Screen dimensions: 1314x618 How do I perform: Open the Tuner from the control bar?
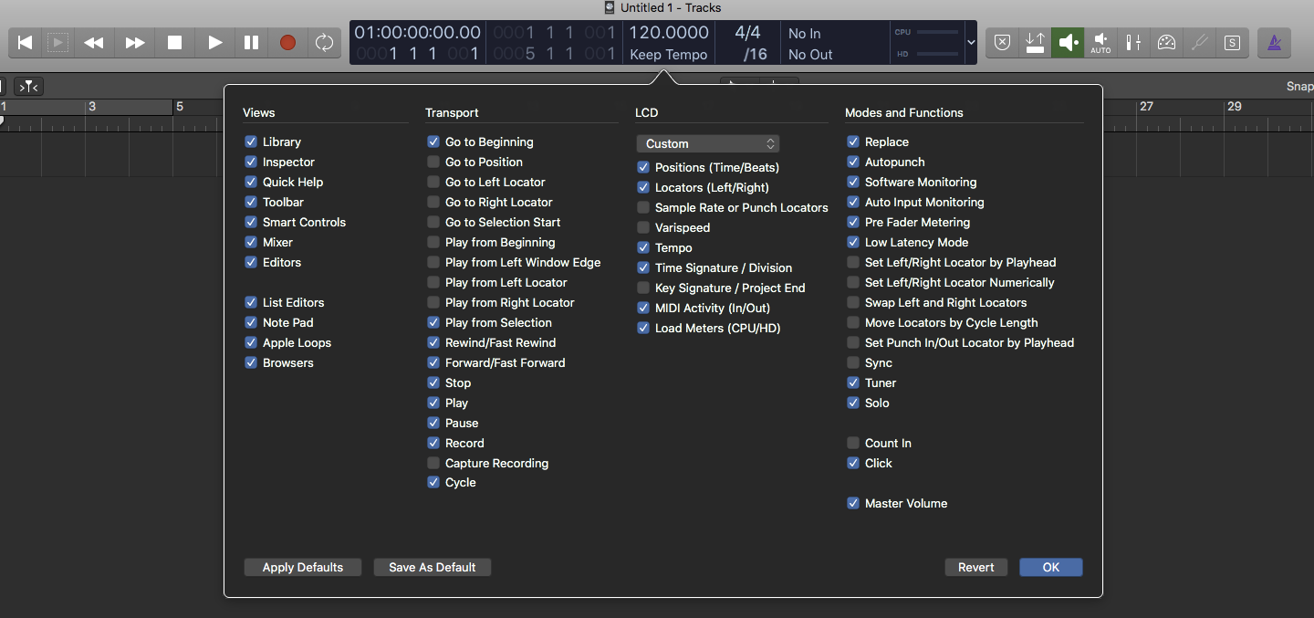[x=1199, y=43]
